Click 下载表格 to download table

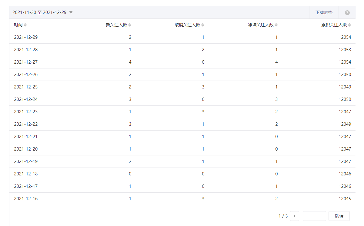[324, 12]
